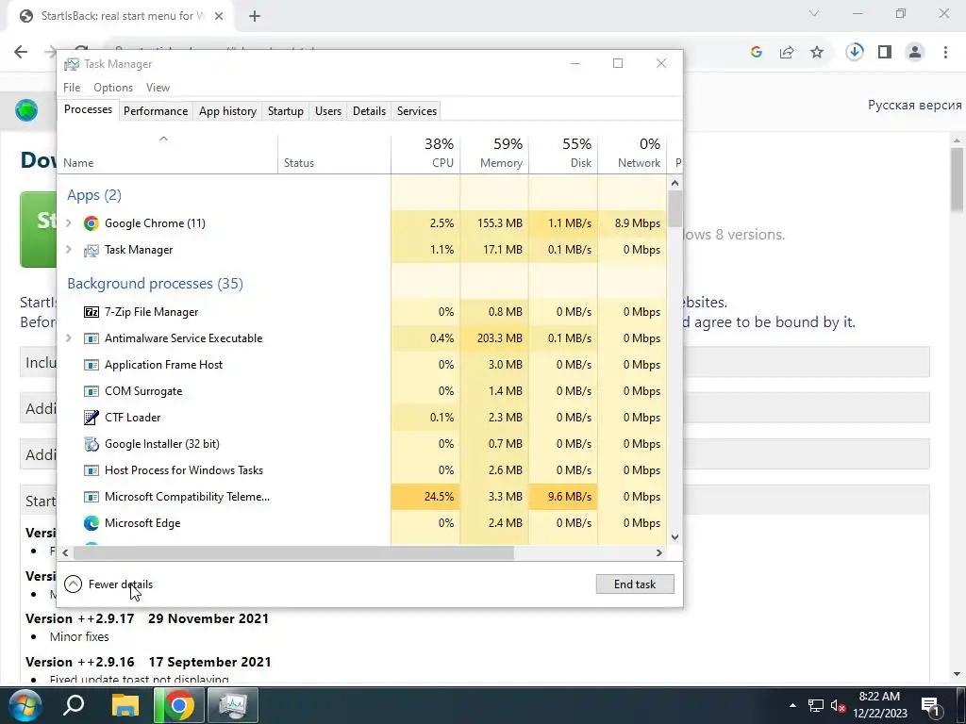Collapse to Fewer details view
966x724 pixels.
[x=109, y=584]
